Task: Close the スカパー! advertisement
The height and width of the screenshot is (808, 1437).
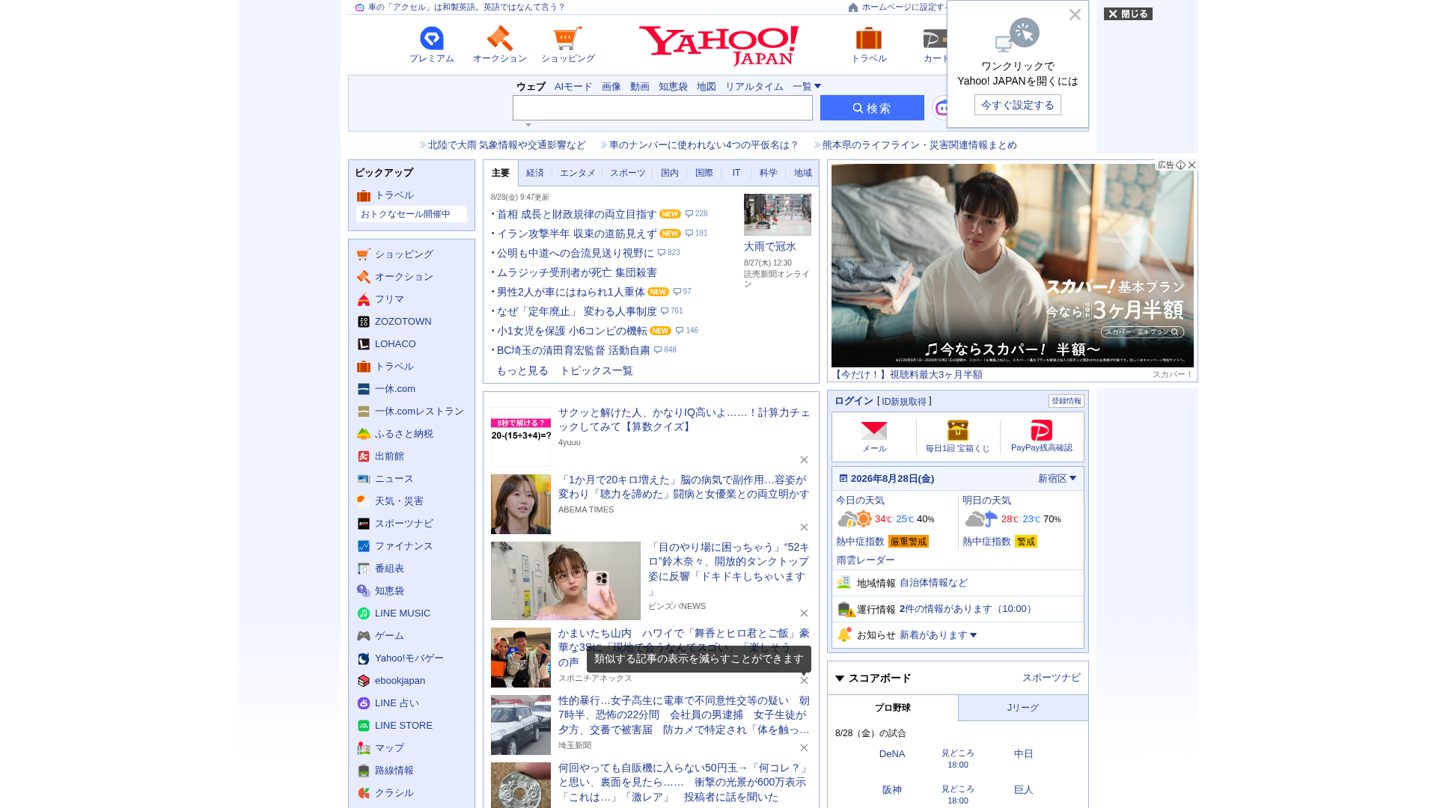Action: (1192, 165)
